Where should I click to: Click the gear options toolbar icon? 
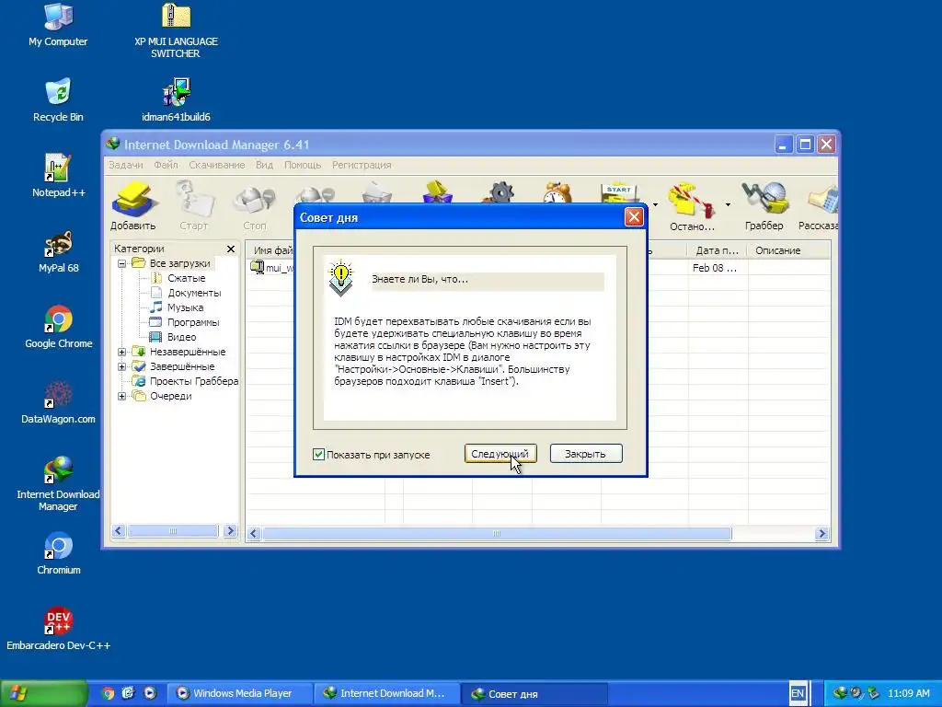(500, 193)
